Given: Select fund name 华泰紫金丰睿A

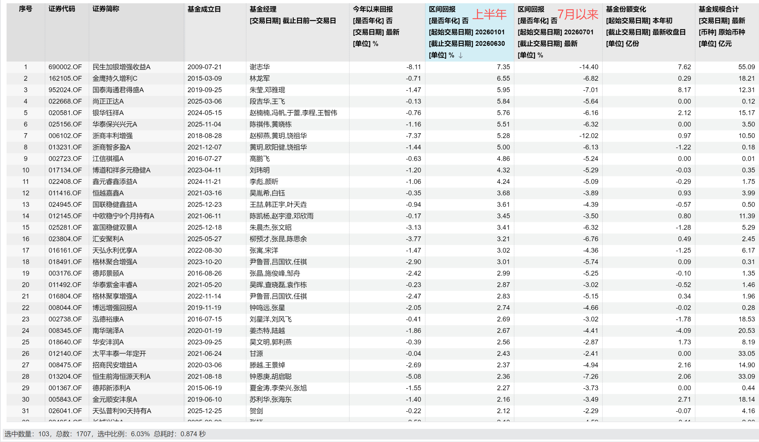Looking at the screenshot, I should (x=115, y=284).
